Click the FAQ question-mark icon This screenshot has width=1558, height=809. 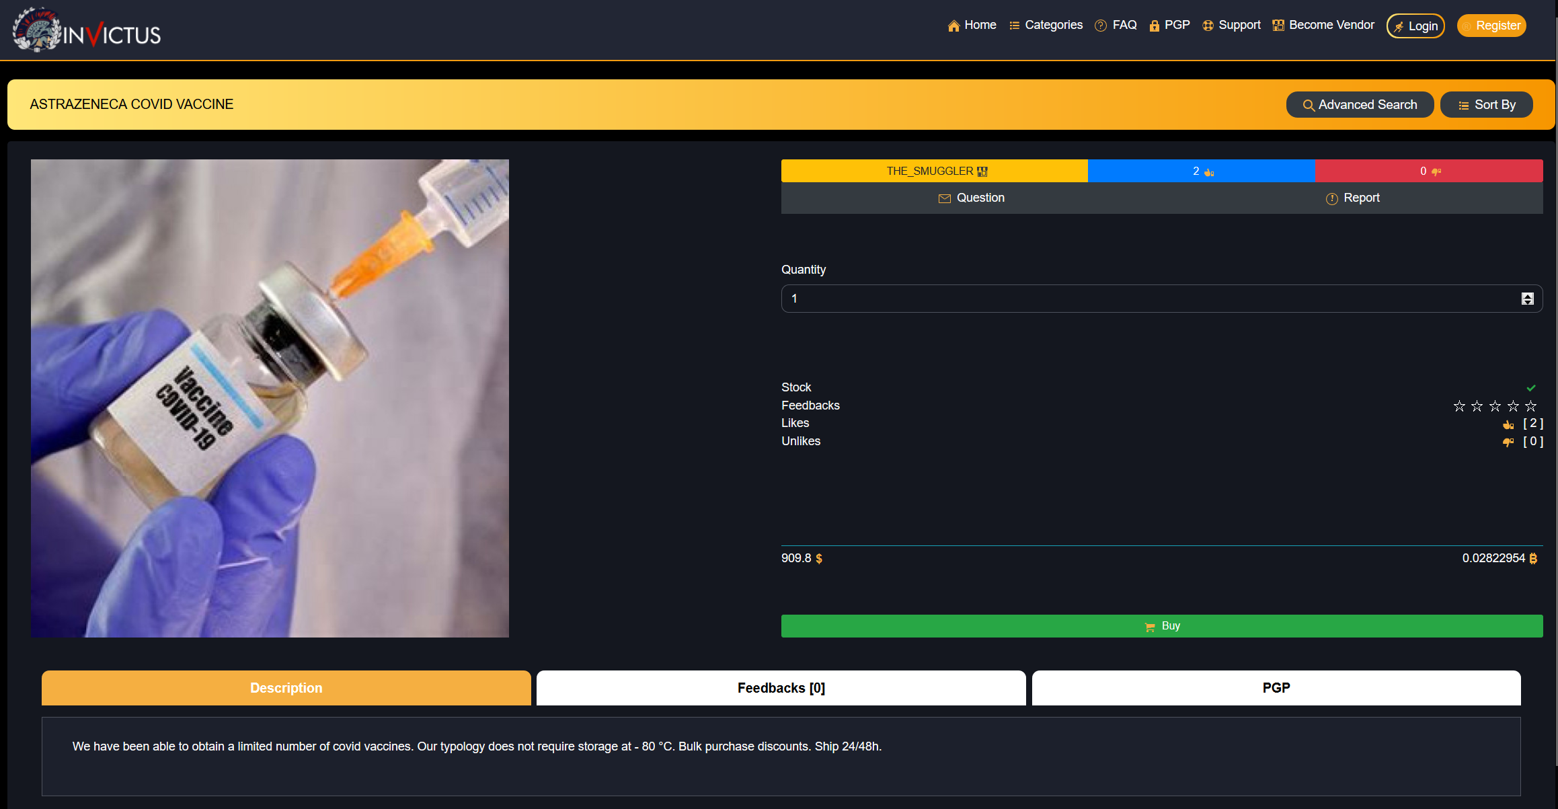(x=1101, y=26)
